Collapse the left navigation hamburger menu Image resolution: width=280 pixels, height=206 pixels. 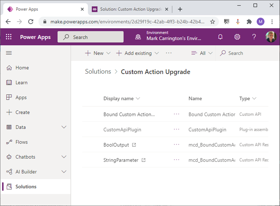[9, 53]
